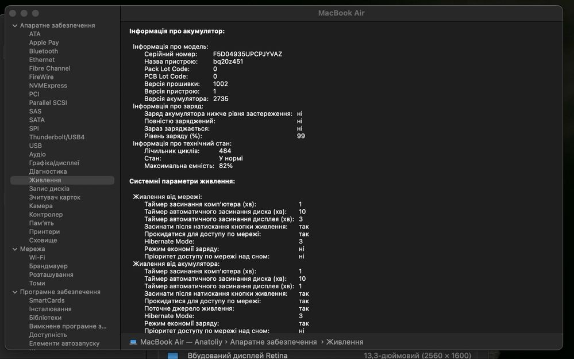Image resolution: width=574 pixels, height=359 pixels.
Task: Open Діагностика in the sidebar
Action: click(x=48, y=171)
